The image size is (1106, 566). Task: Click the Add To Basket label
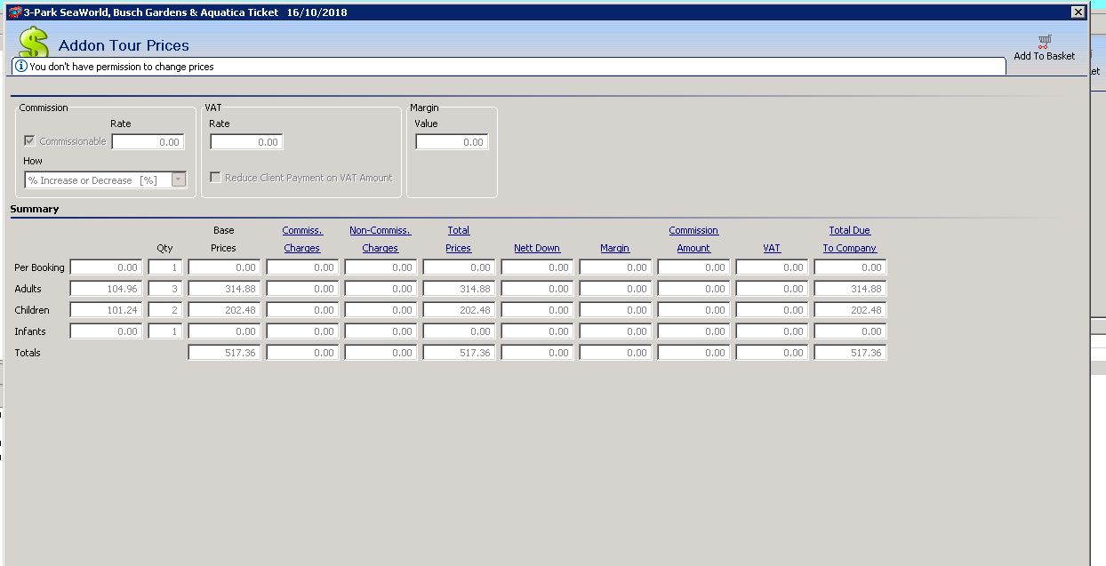click(x=1045, y=56)
